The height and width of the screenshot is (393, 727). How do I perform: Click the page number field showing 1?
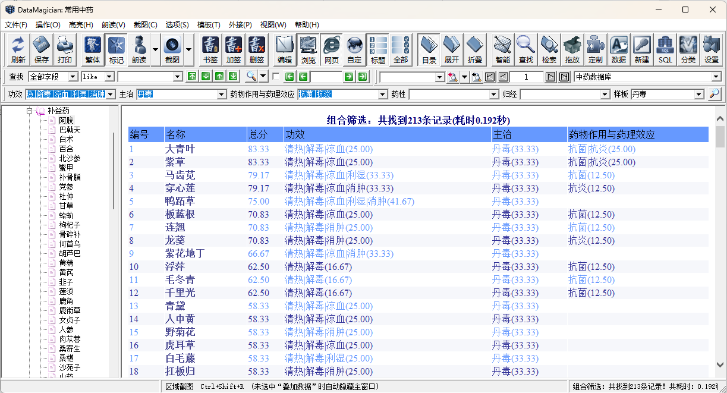click(526, 77)
